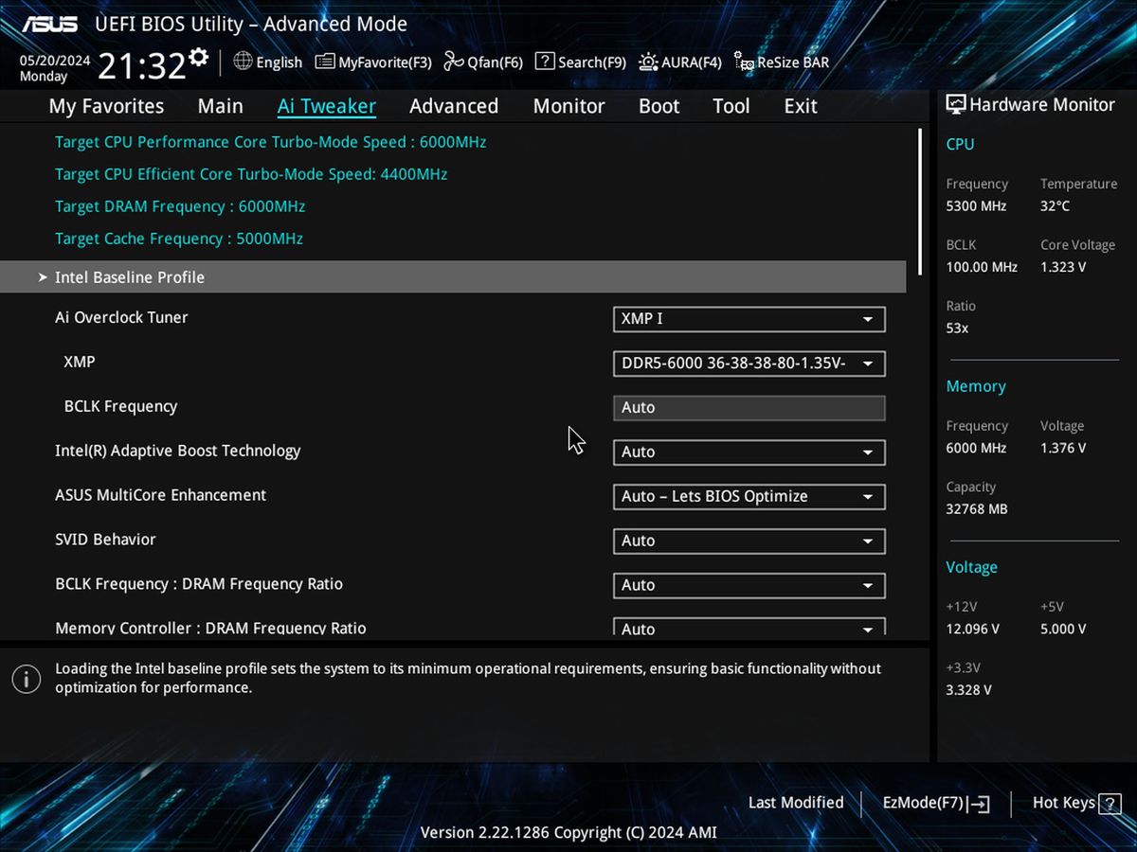The width and height of the screenshot is (1137, 852).
Task: Click Target Cache Frequency : 5000MHz text
Action: coord(179,239)
